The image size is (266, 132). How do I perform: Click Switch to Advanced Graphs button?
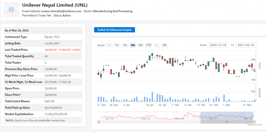[x=115, y=30]
